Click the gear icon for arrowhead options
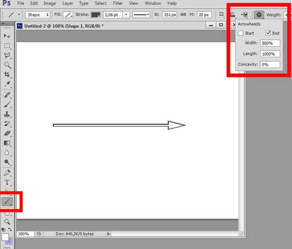 tap(259, 15)
